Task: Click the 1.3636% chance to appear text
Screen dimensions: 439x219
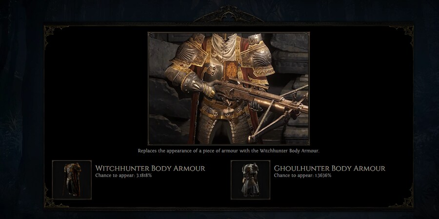Action: pyautogui.click(x=302, y=176)
